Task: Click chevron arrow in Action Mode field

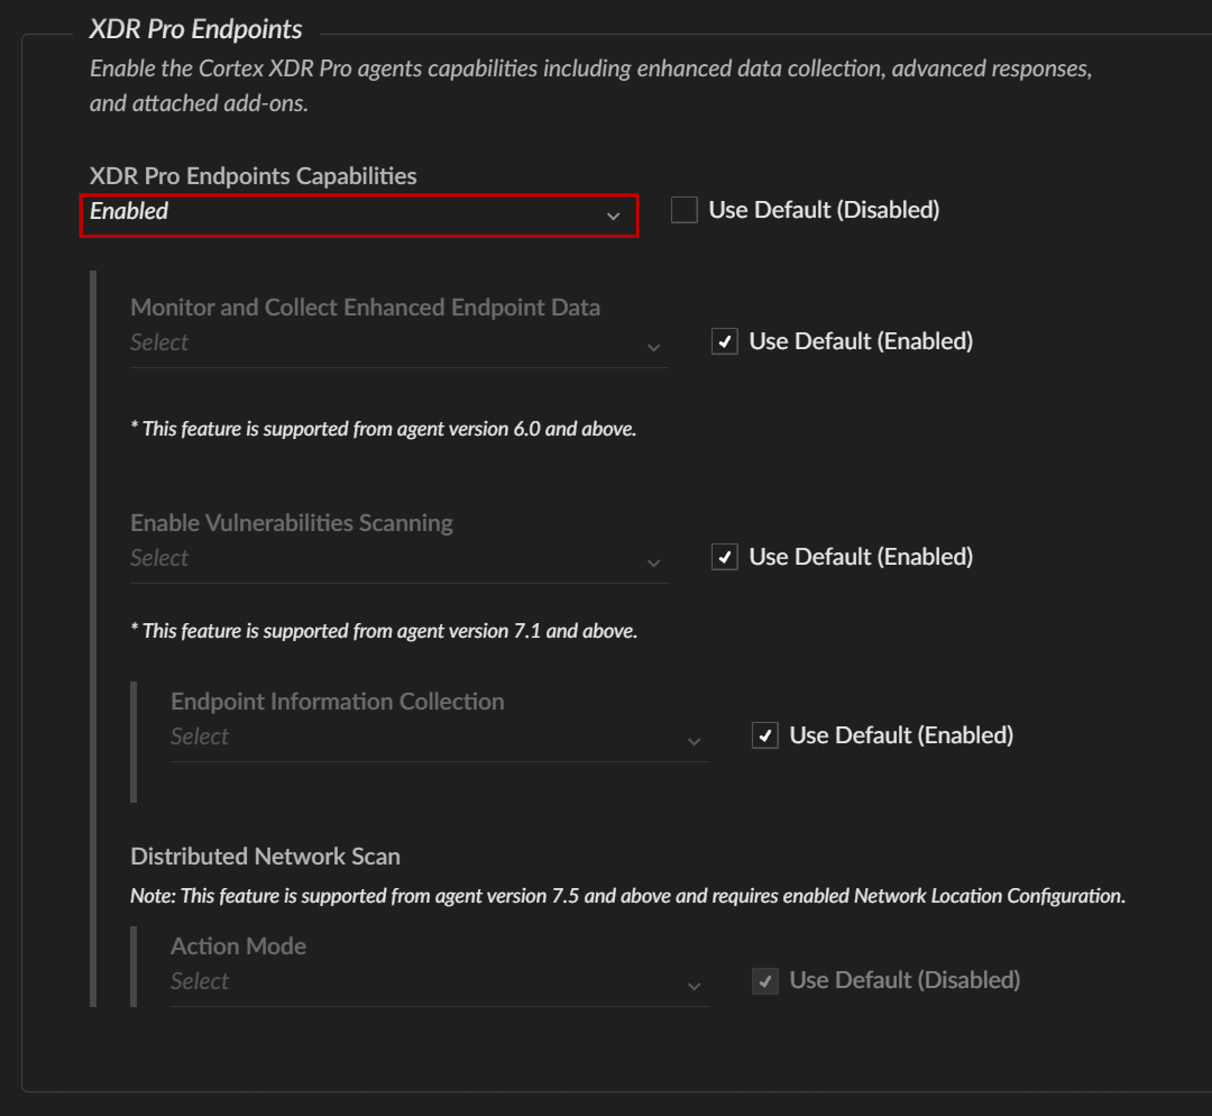Action: (x=694, y=986)
